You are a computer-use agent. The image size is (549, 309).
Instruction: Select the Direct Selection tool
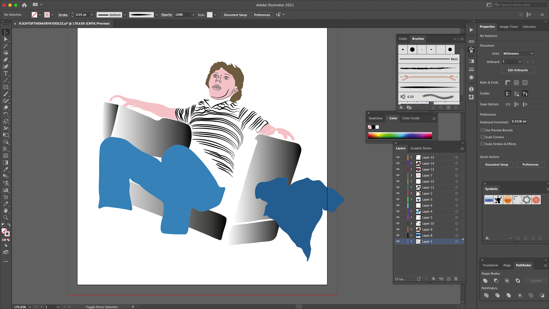click(x=6, y=39)
